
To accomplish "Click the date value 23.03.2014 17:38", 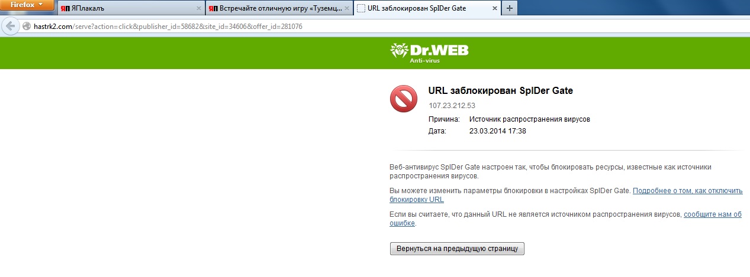I will pyautogui.click(x=497, y=131).
